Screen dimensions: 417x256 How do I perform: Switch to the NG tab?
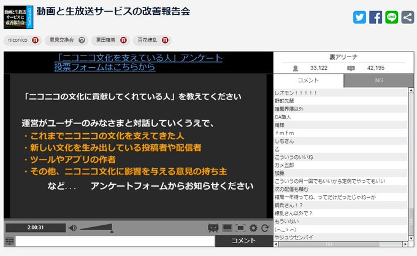click(379, 80)
